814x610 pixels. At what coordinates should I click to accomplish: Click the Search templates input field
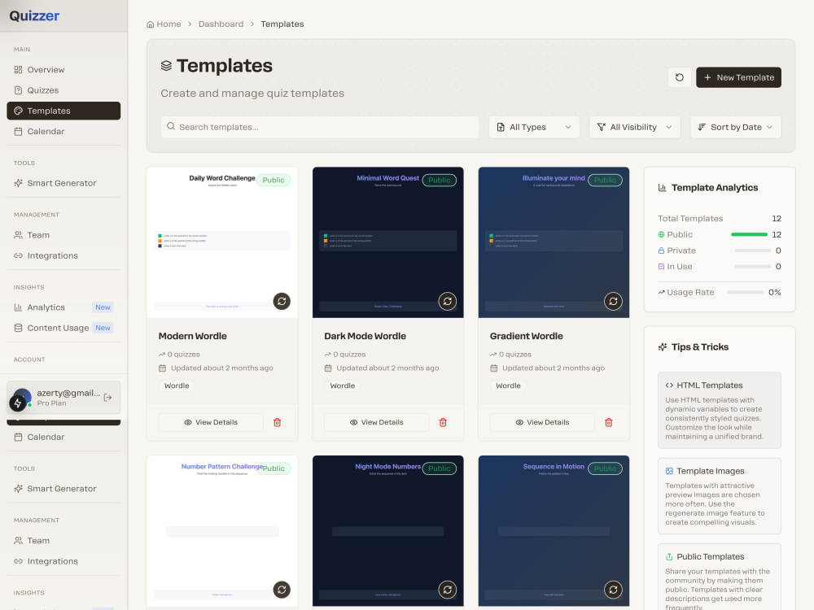tap(320, 127)
